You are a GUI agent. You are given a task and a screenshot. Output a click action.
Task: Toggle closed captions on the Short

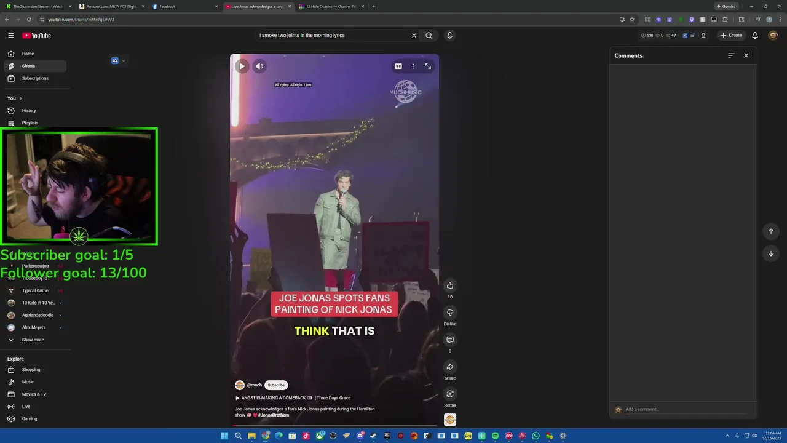tap(398, 66)
